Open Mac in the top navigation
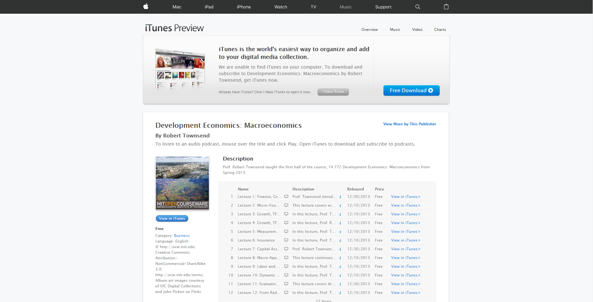Image resolution: width=593 pixels, height=302 pixels. [177, 7]
